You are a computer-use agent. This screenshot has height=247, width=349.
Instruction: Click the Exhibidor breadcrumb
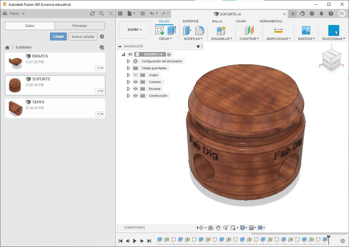point(24,47)
